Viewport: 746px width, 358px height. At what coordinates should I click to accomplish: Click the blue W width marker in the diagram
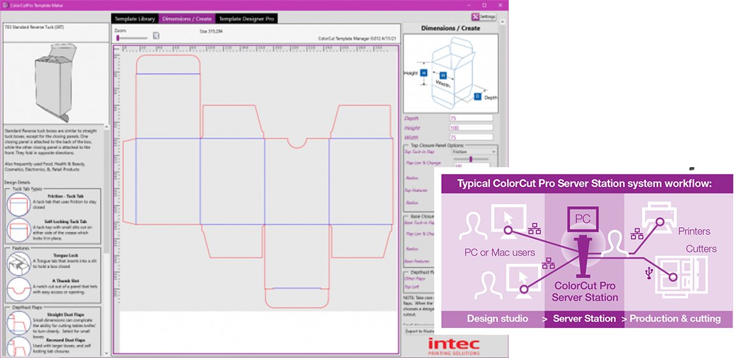[x=443, y=75]
